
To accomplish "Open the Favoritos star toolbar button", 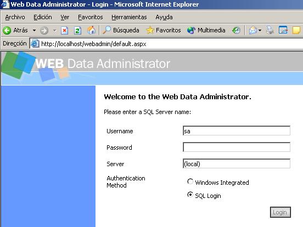I will 164,30.
